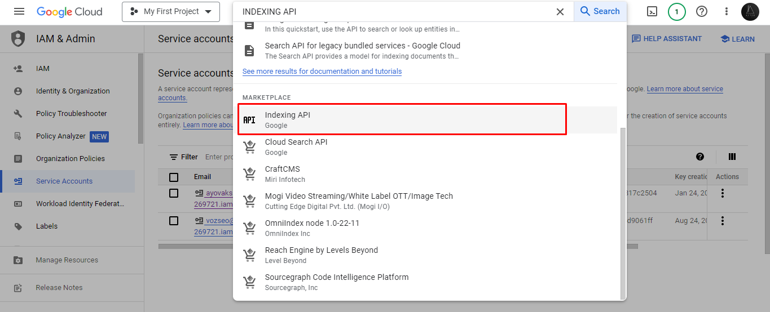Click See more results for documentation link

[x=322, y=72]
